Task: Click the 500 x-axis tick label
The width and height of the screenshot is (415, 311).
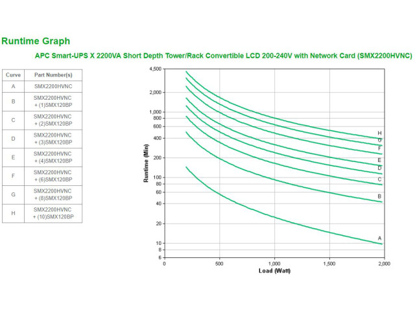Action: (219, 264)
